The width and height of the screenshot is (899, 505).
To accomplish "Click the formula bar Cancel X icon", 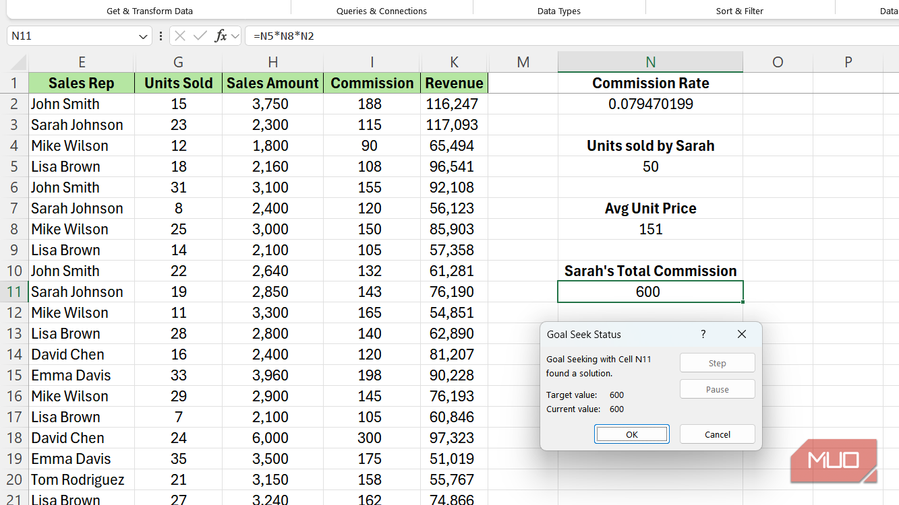I will click(180, 36).
